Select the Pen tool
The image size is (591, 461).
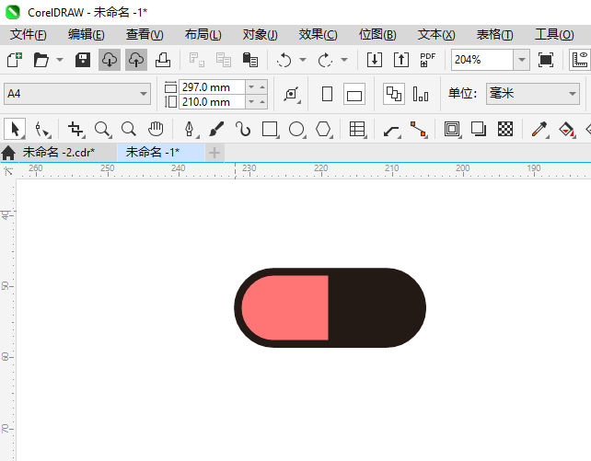coord(190,129)
